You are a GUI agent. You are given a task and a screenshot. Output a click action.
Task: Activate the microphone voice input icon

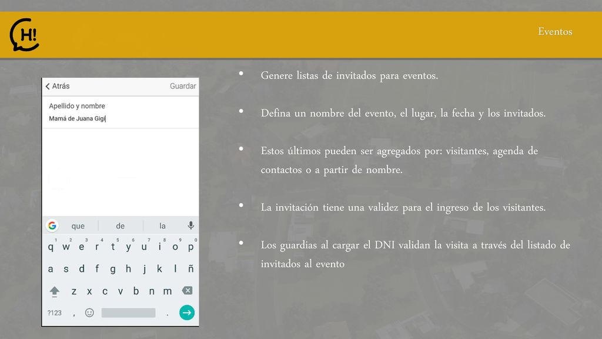point(191,225)
